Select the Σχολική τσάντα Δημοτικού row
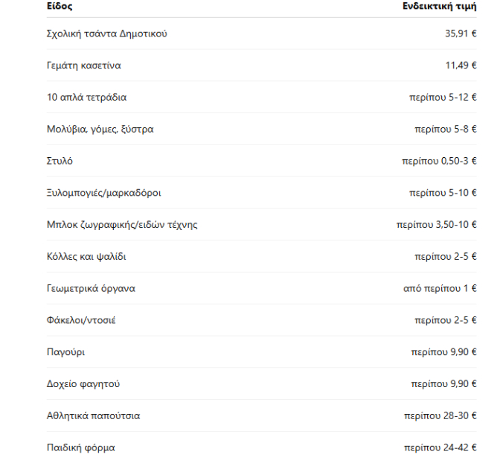This screenshot has height=472, width=500. pyautogui.click(x=262, y=34)
